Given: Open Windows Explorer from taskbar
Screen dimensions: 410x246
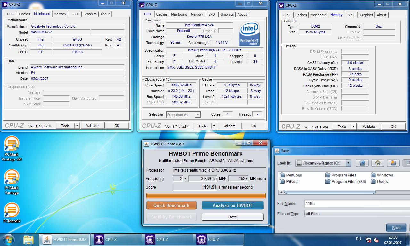Looking at the screenshot, I should pyautogui.click(x=29, y=240).
